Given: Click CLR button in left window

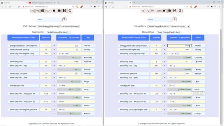Looking at the screenshot, I should pos(48,11).
